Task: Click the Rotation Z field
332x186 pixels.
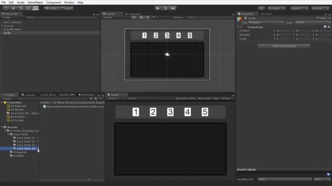Action: pos(323,35)
